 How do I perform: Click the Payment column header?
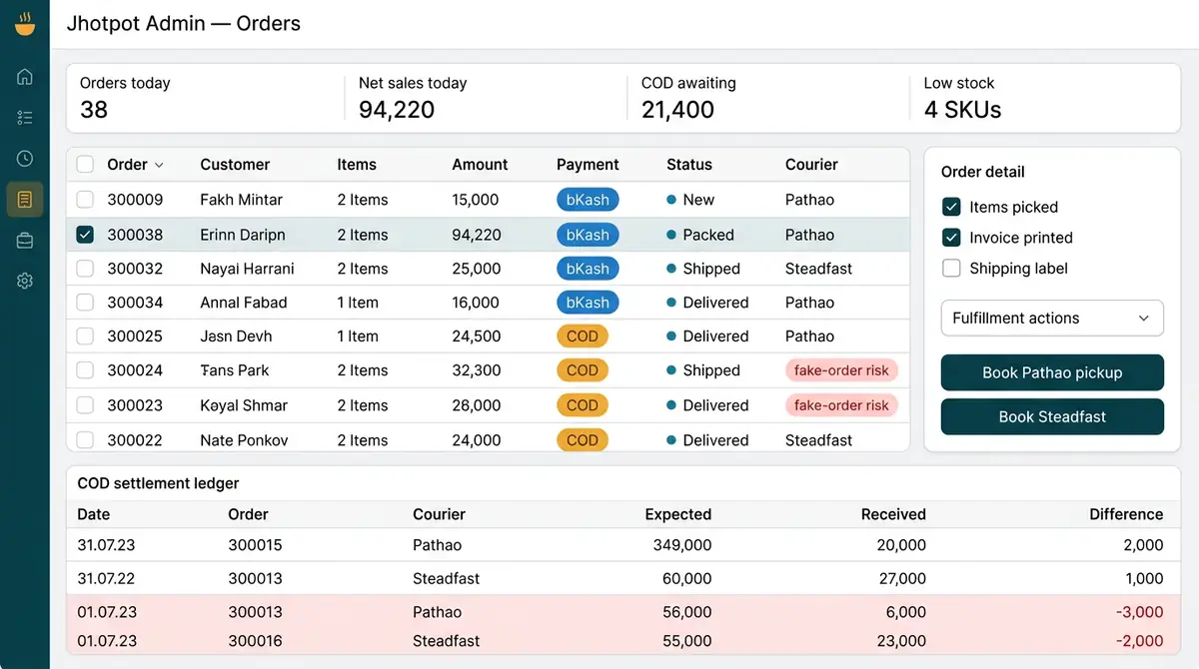click(588, 165)
